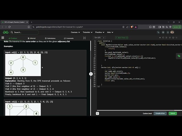182x136 pixels.
Task: Reload the page
Action: pos(9,27)
